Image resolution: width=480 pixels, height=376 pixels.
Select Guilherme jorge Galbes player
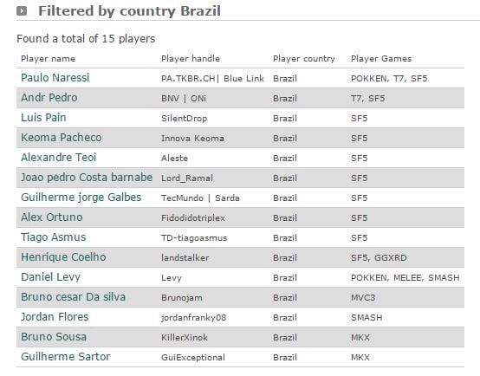(81, 198)
